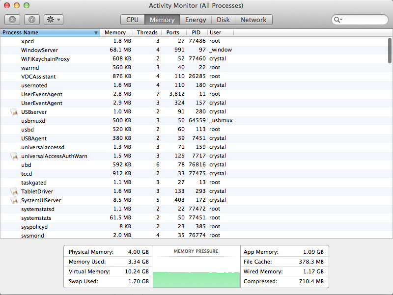Viewport: 393px width, 295px height.
Task: Toggle the Process Name sort arrow
Action: pyautogui.click(x=96, y=33)
